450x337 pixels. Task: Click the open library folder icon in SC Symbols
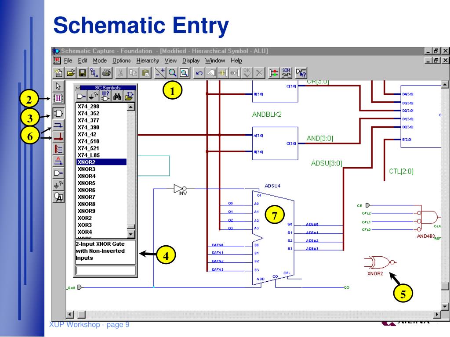[x=129, y=97]
